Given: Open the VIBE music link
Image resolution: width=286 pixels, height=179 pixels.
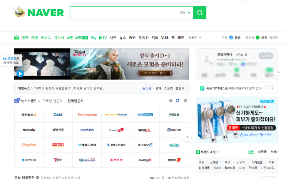Looking at the screenshot, I should coord(165,38).
